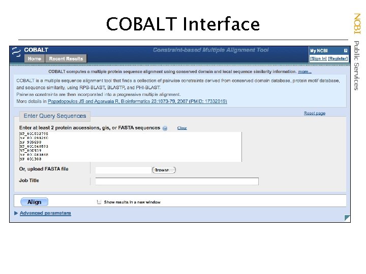Click accession NP_000939 in the sequence box

[x=30, y=151]
